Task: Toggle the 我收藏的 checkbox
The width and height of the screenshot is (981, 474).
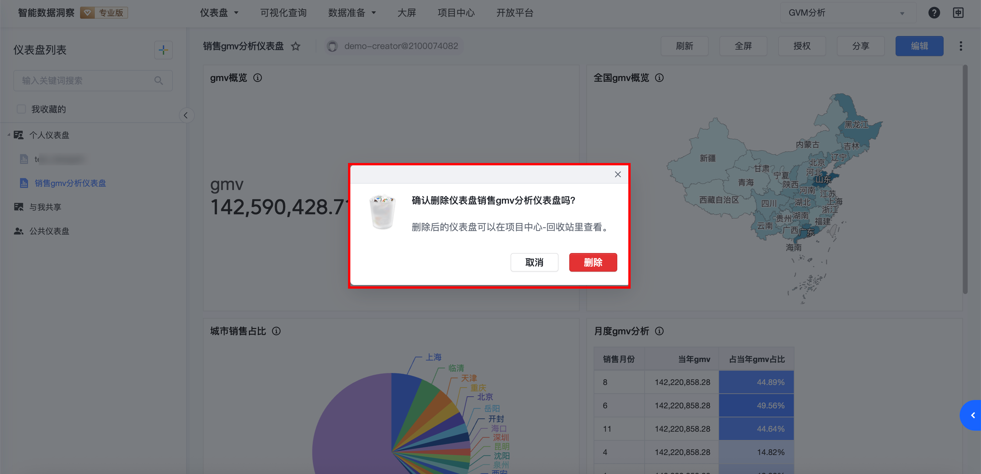Action: click(21, 109)
